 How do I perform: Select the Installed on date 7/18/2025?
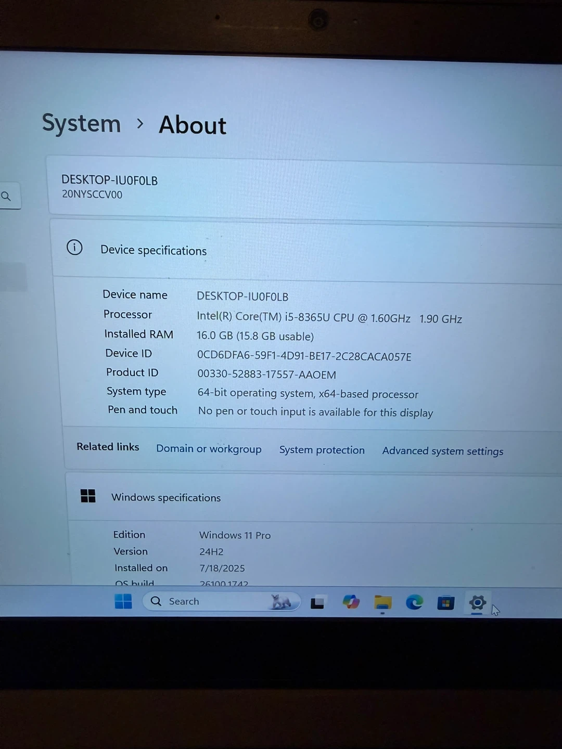(222, 569)
